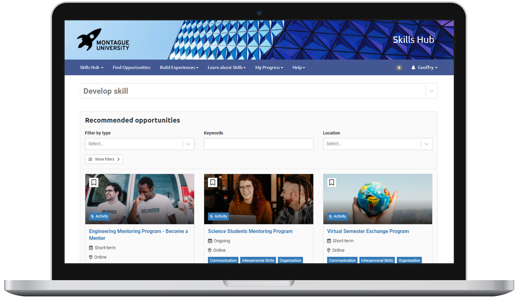Open the Build Experiences menu

(179, 67)
